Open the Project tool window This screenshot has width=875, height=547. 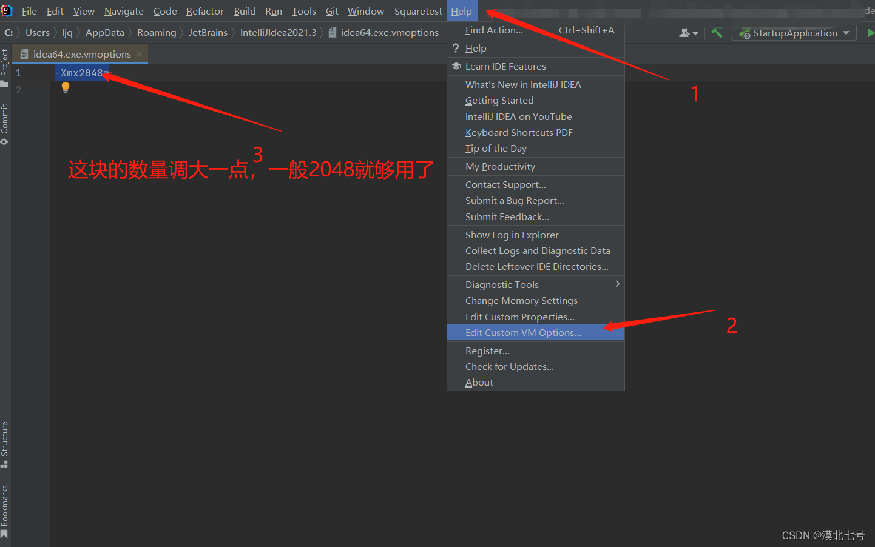click(x=5, y=67)
